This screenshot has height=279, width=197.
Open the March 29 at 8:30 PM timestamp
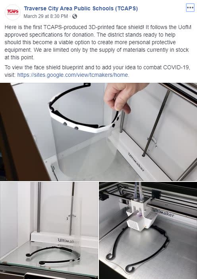[46, 16]
